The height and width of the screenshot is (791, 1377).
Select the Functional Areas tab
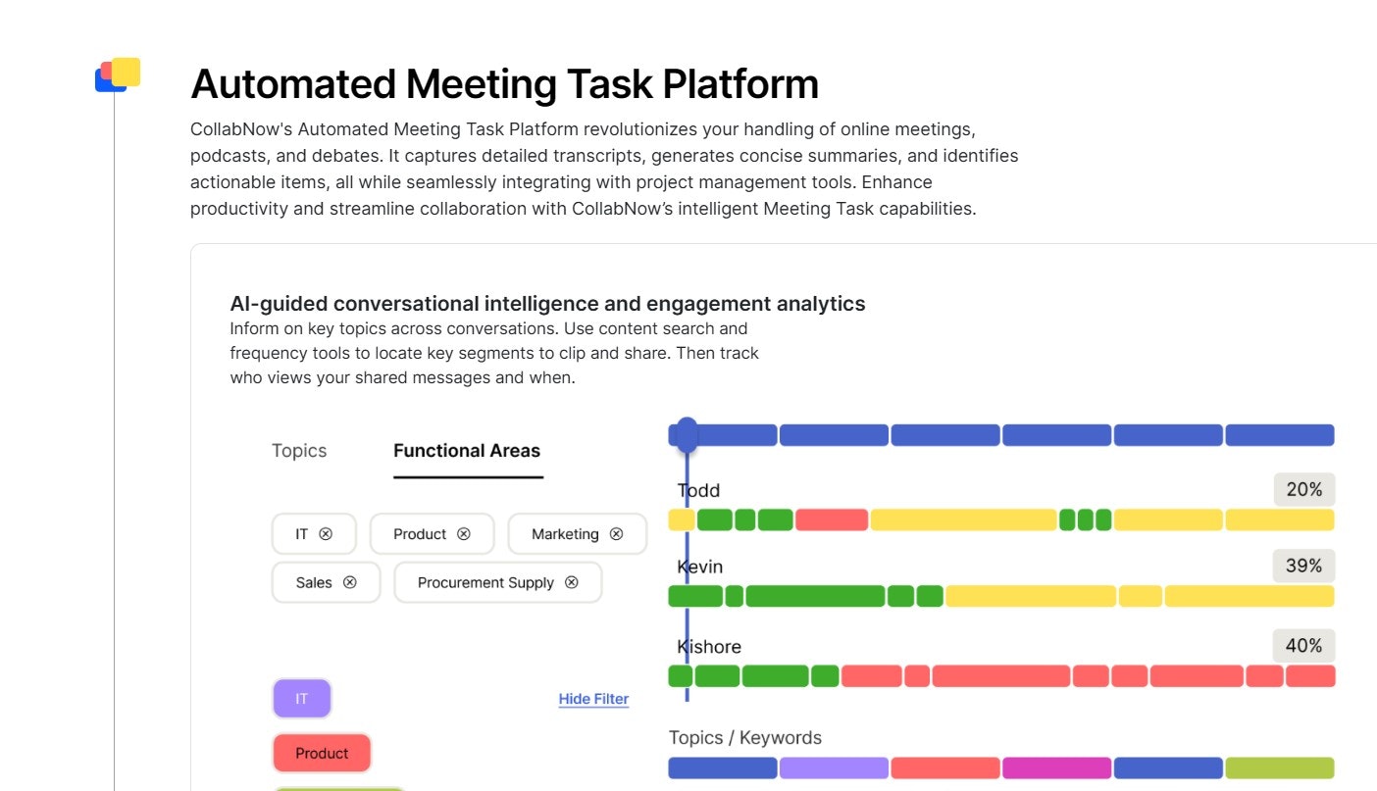coord(467,451)
